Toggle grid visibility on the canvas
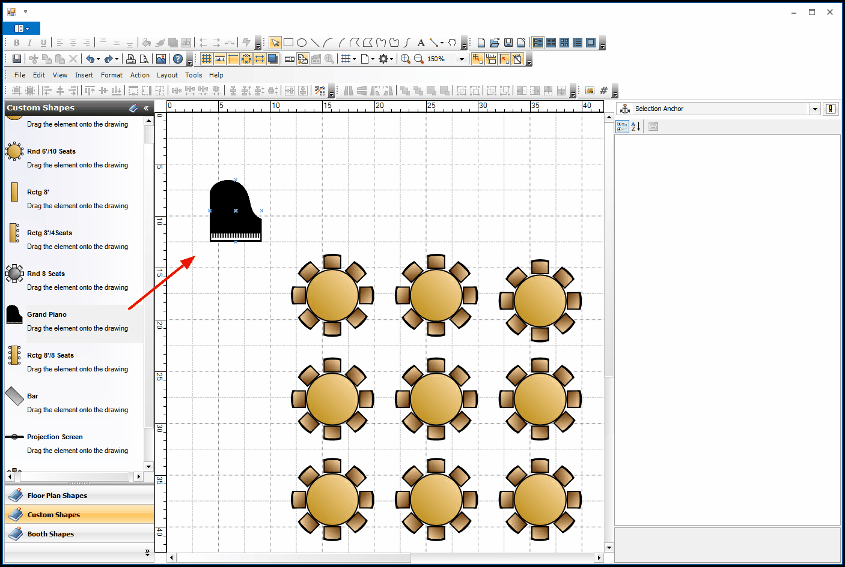 pos(207,59)
